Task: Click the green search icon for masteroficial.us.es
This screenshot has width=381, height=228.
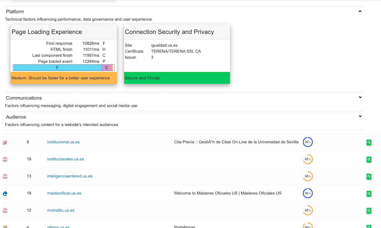Action: point(369,194)
